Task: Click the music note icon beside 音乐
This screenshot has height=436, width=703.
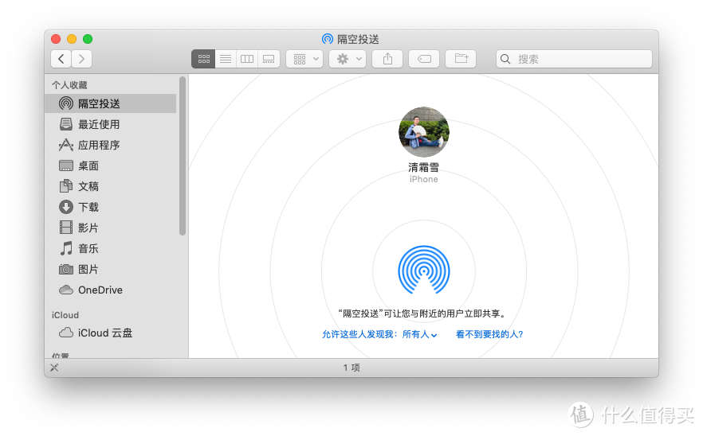Action: pyautogui.click(x=66, y=248)
